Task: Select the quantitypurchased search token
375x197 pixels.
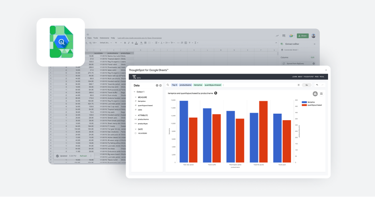Action: tap(213, 85)
